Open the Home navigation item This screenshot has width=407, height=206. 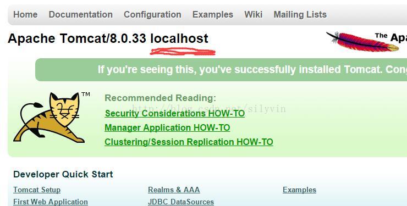pos(25,14)
